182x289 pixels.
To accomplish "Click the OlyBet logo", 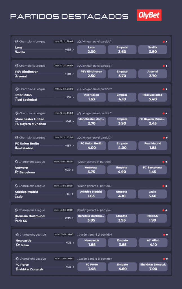I will coord(149,16).
